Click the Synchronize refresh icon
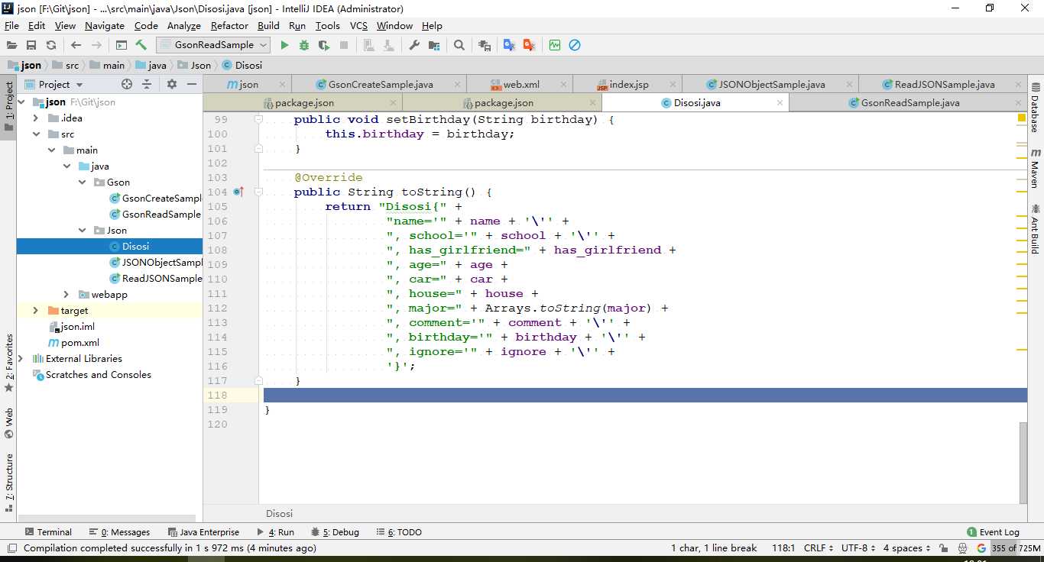Image resolution: width=1044 pixels, height=562 pixels. tap(51, 45)
